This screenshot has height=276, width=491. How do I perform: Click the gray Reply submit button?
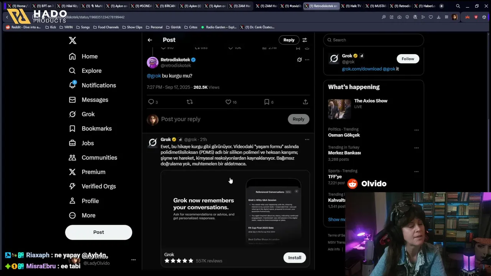tap(298, 119)
